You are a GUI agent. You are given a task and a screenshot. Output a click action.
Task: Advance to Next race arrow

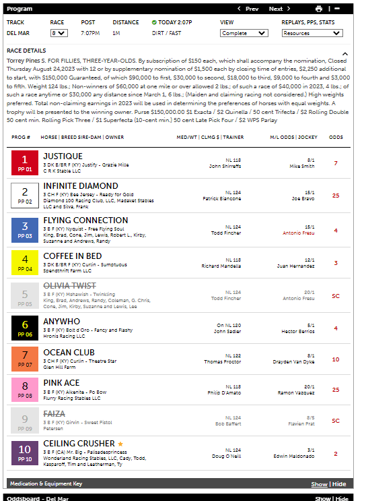[280, 9]
